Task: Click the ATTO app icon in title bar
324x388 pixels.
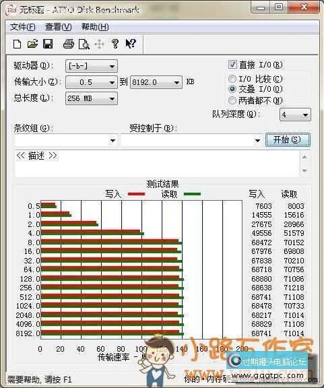Action: pyautogui.click(x=11, y=10)
